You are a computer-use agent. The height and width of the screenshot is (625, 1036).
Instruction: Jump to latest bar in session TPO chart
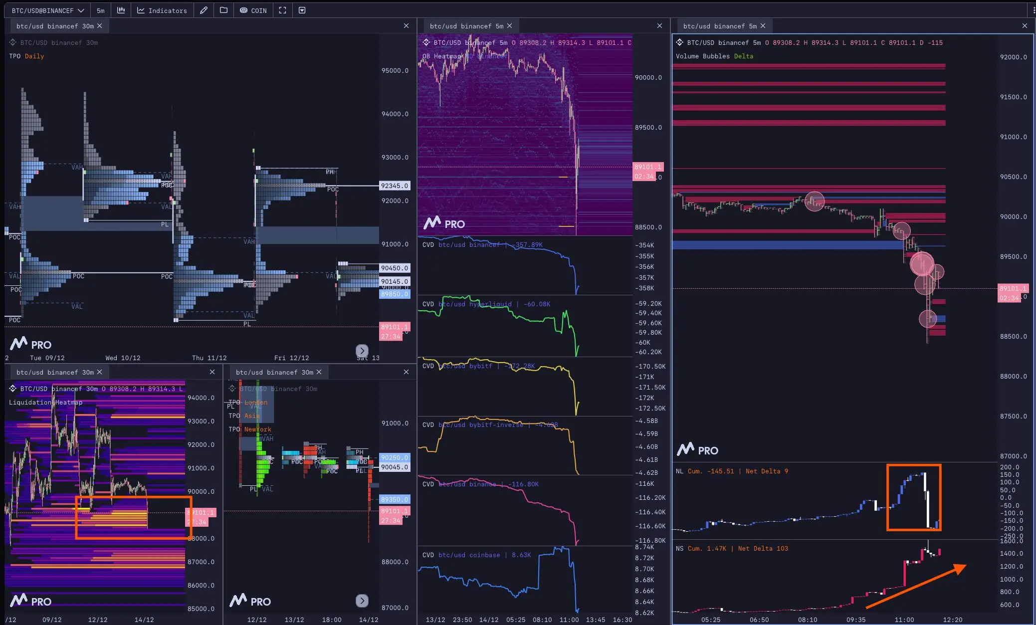[x=362, y=601]
